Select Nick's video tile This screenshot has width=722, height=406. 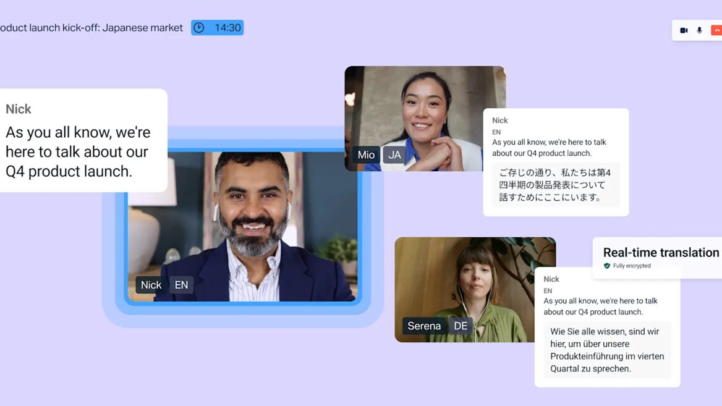pos(242,227)
